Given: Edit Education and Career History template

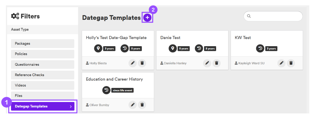Looking at the screenshot, I should [x=133, y=105].
